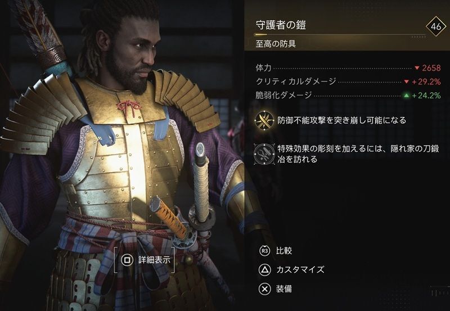The height and width of the screenshot is (311, 450).
Task: Click the red arrow beside +29.2%
Action: (x=406, y=82)
